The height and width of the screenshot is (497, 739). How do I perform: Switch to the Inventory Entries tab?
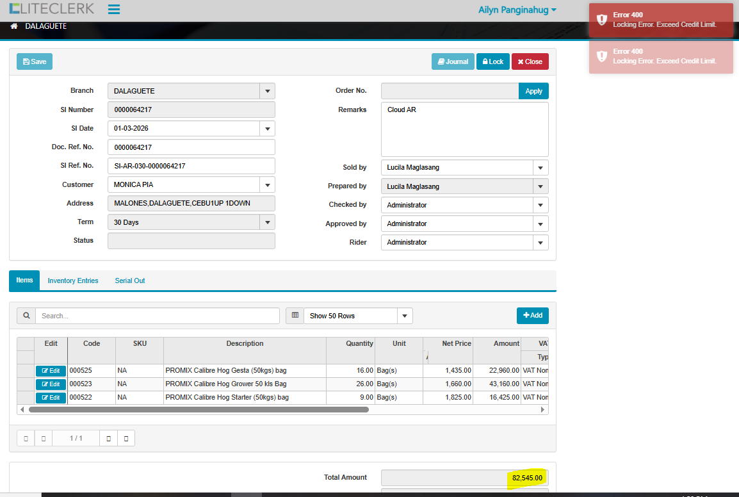click(73, 281)
